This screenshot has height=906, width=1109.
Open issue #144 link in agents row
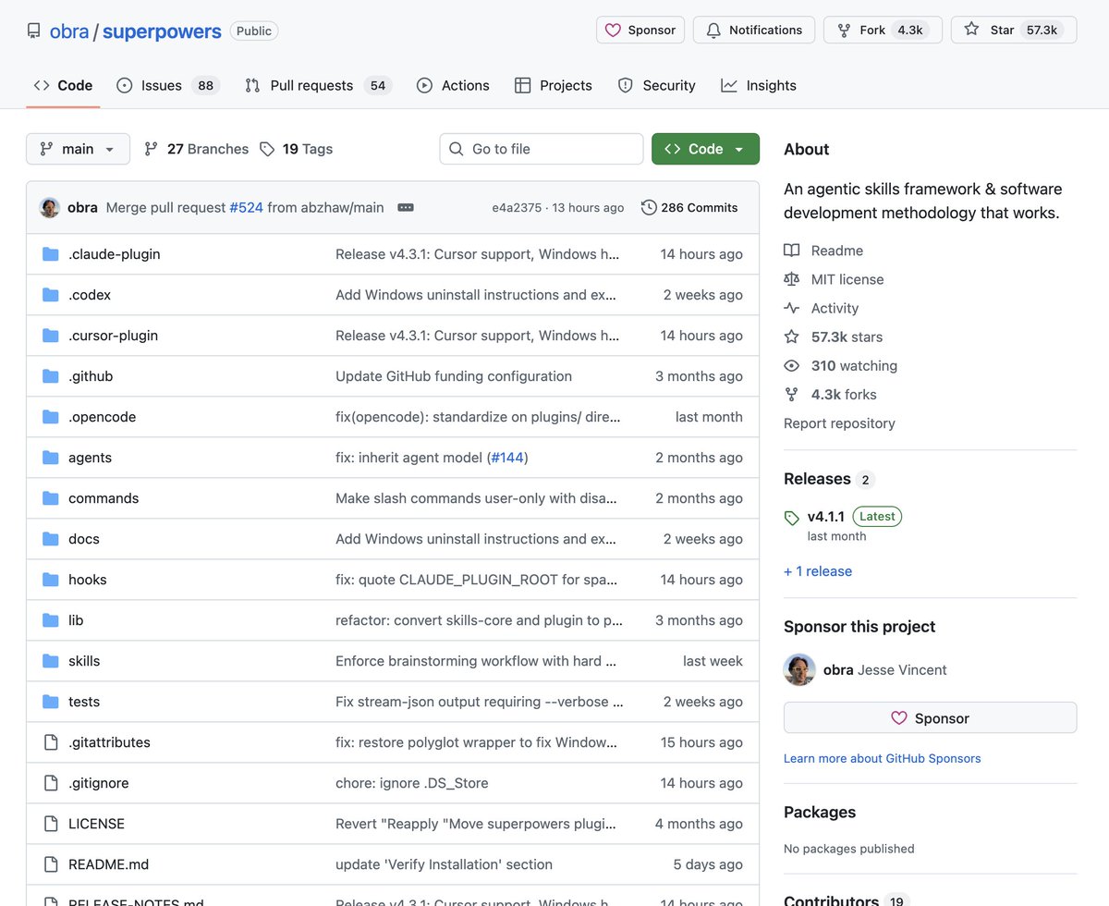tap(507, 458)
